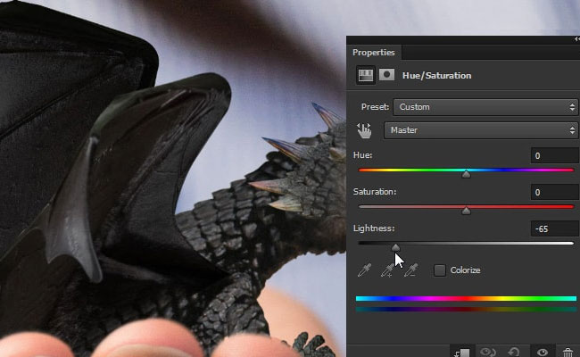Click the Lightness value field showing -65
Image resolution: width=580 pixels, height=357 pixels.
(555, 228)
